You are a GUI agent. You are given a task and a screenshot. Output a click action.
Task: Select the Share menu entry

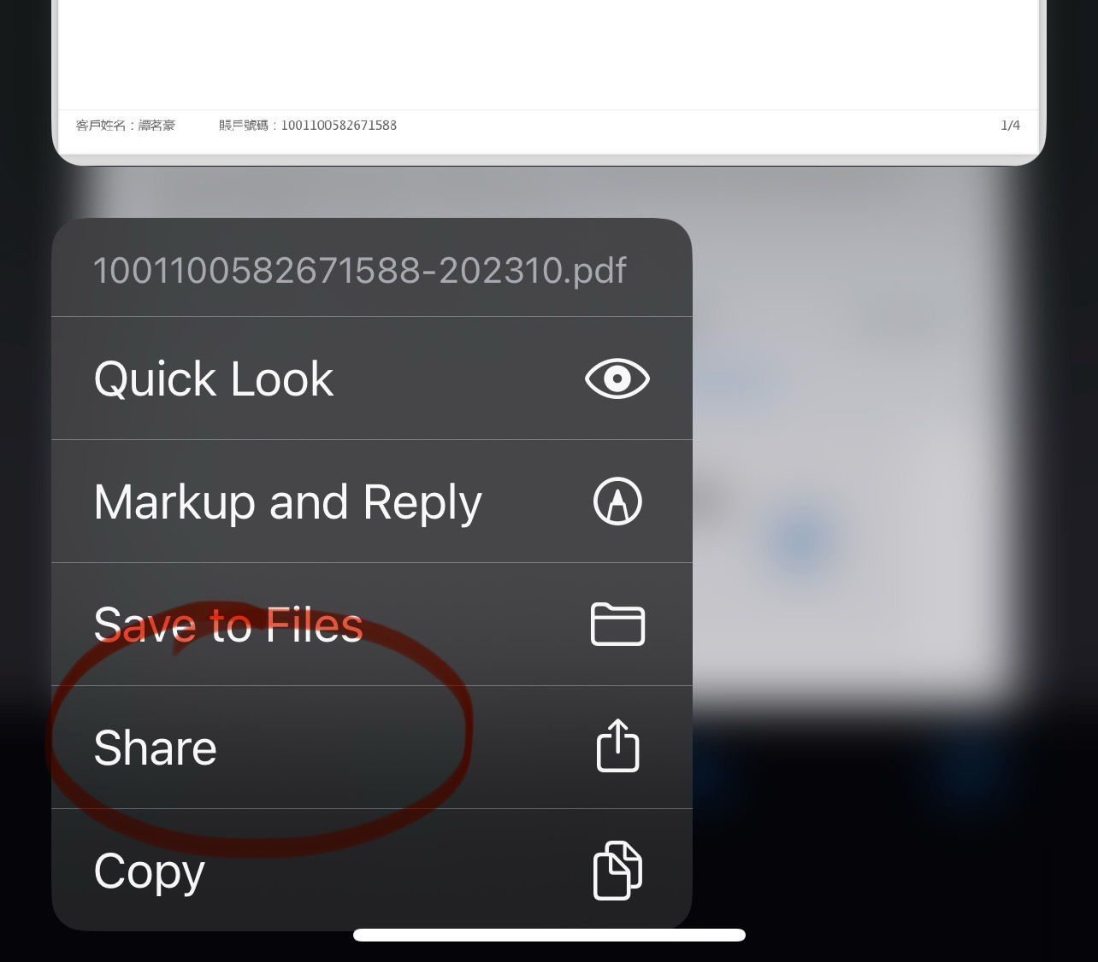coord(372,748)
